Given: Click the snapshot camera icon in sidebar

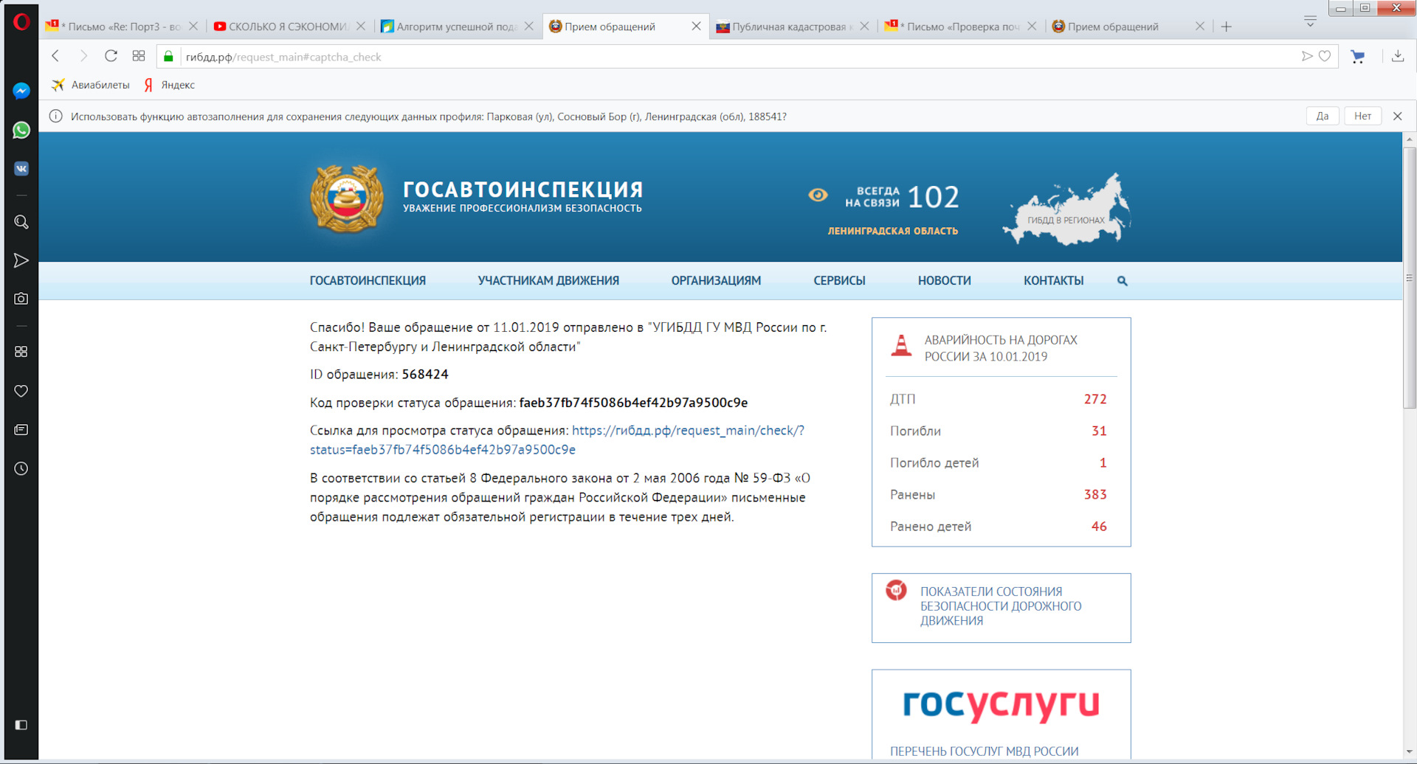Looking at the screenshot, I should pos(21,299).
